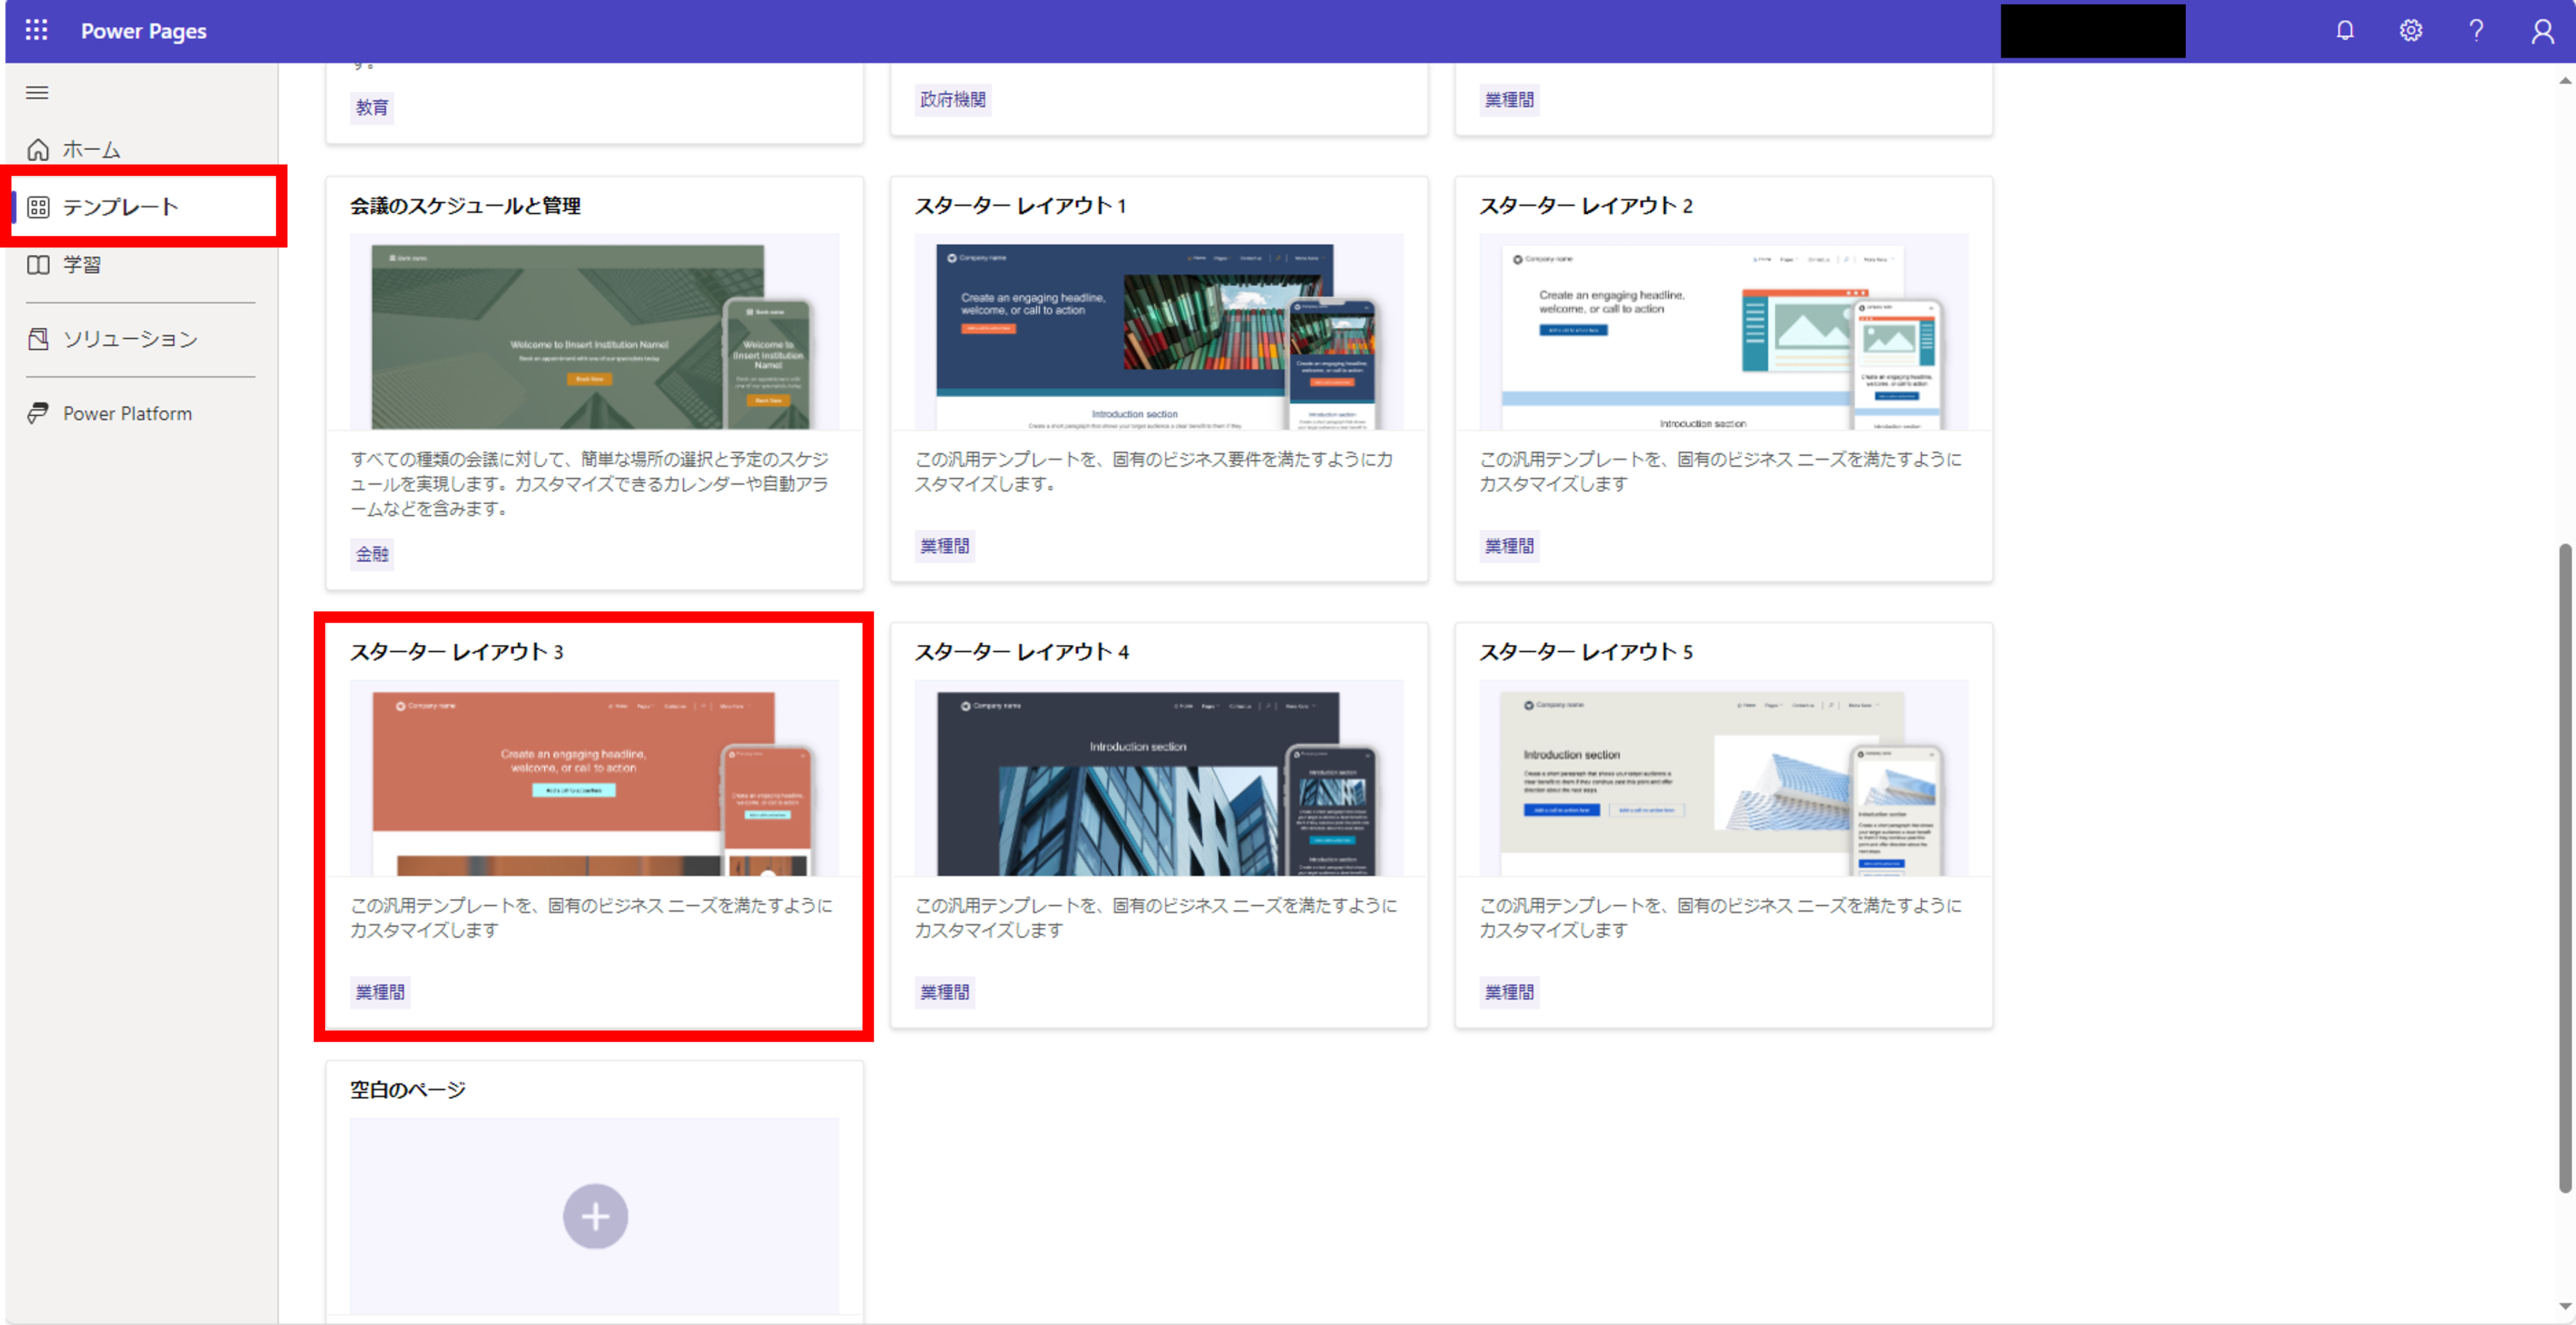The image size is (2576, 1325).
Task: Click the スターター レイアウト 5 title
Action: click(1586, 652)
